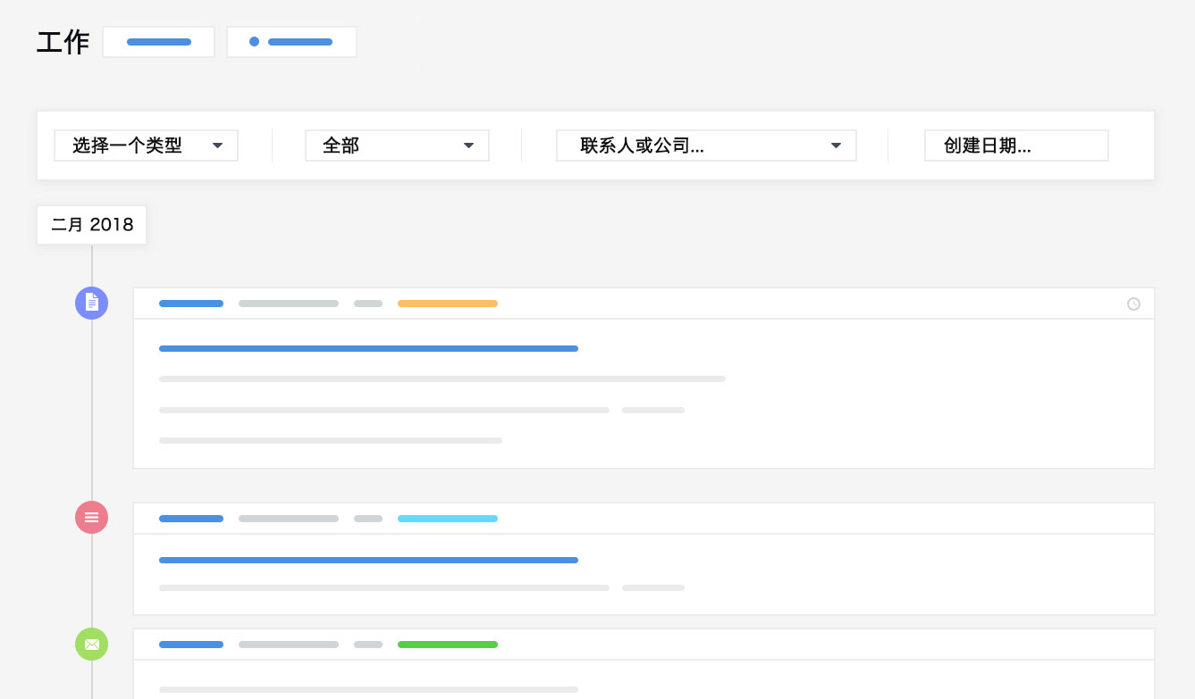Click the 创建日期... date field

1016,146
